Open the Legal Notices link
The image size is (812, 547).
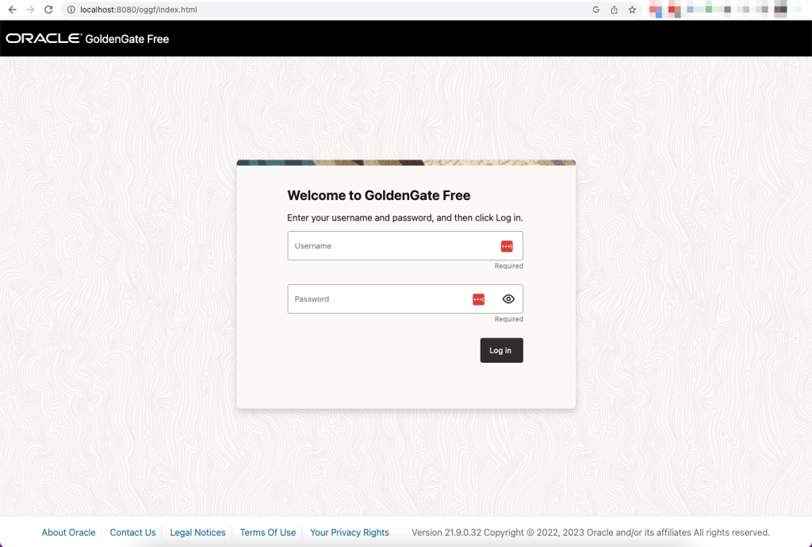pos(197,533)
